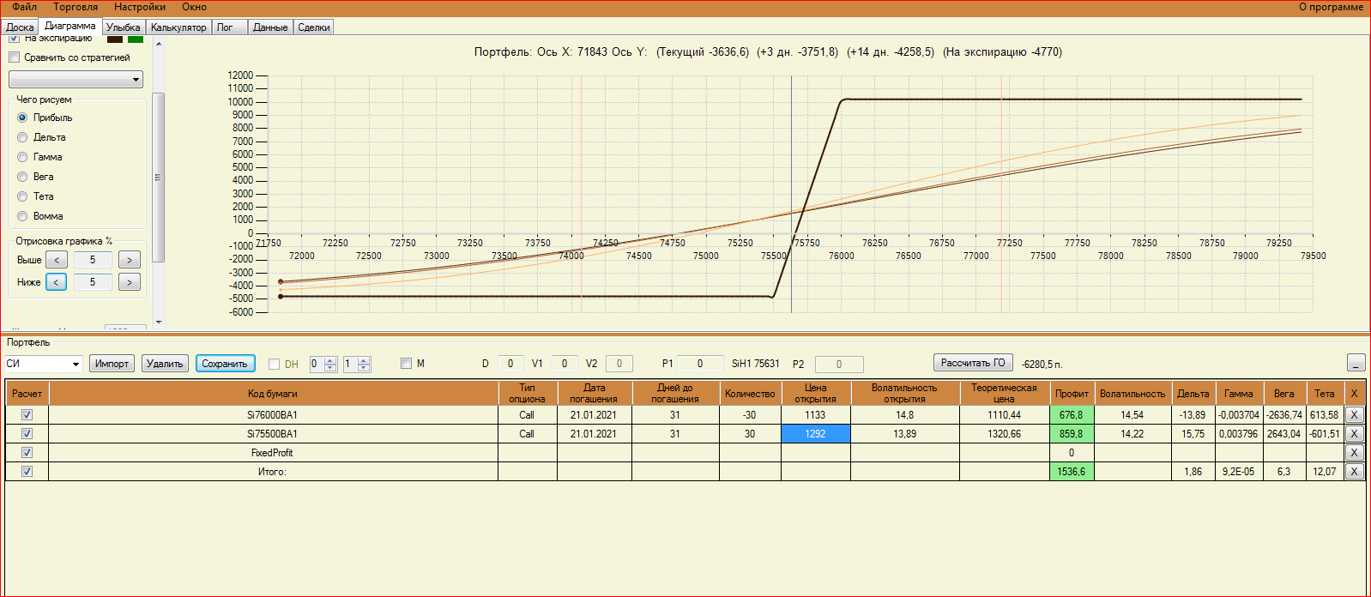Image resolution: width=1371 pixels, height=597 pixels.
Task: Click the Si76000BA1 code cell
Action: pos(273,414)
